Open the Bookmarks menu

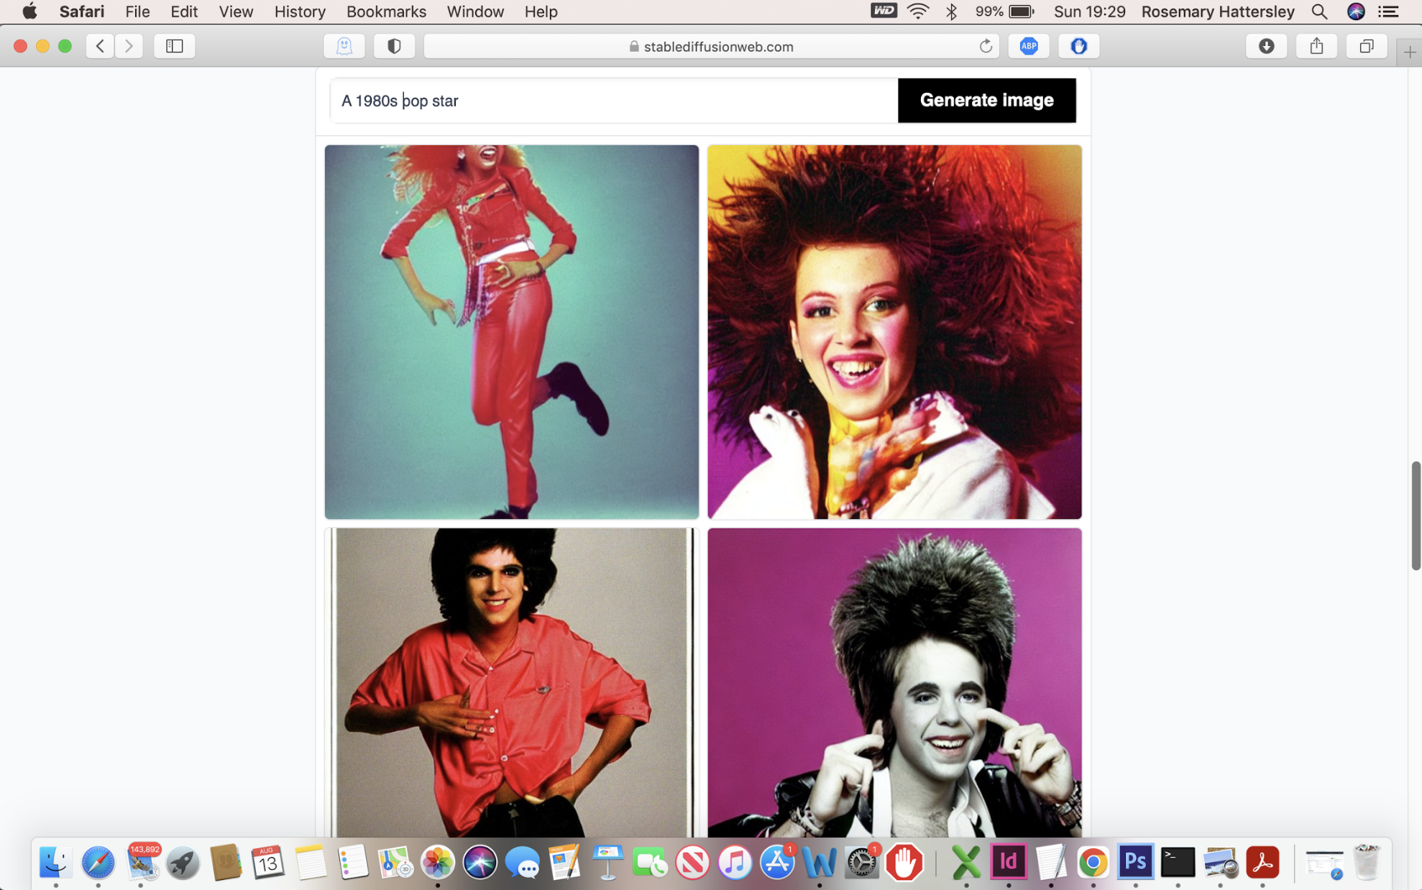point(386,12)
